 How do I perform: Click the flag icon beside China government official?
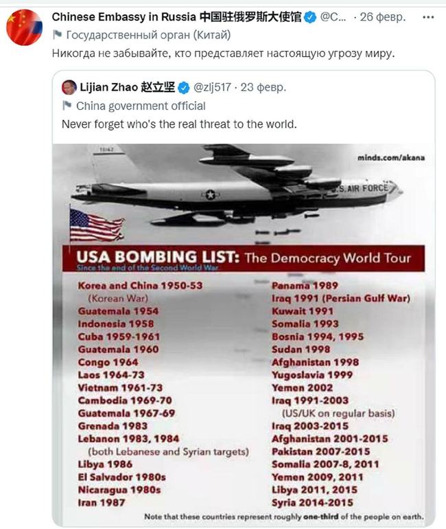(x=67, y=106)
